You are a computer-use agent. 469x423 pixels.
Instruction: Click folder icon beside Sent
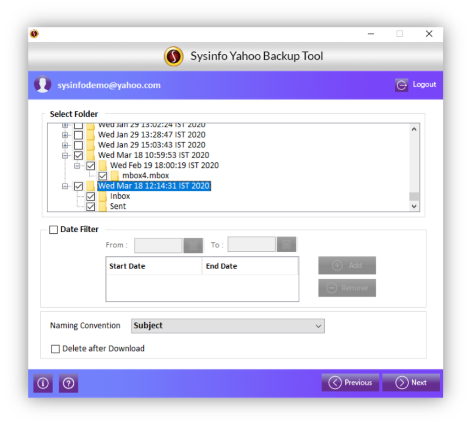point(103,207)
